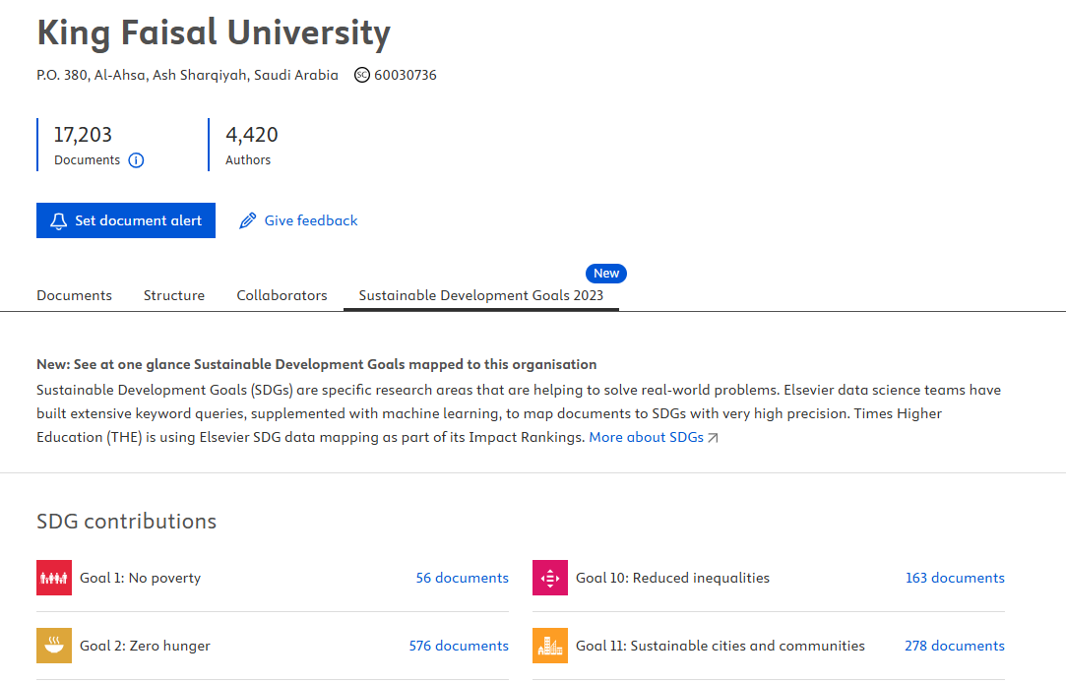Viewport: 1066px width, 682px height.
Task: Click the Goal 11 Sustainable cities icon
Action: [550, 646]
